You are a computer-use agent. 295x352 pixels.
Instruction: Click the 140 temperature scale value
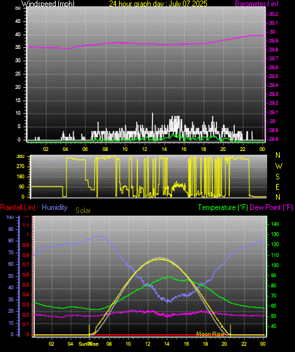(x=275, y=224)
